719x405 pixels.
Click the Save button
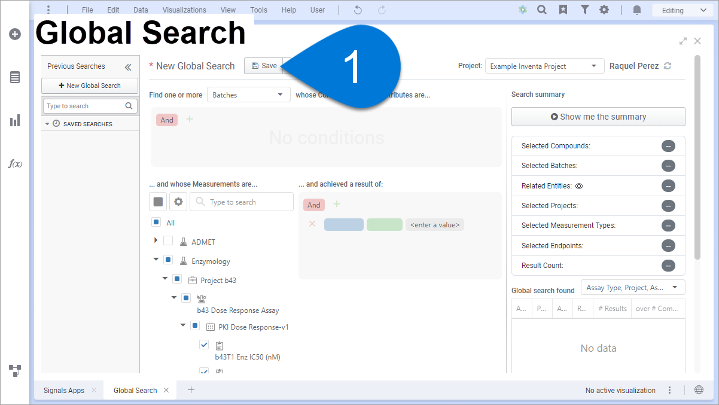[263, 66]
